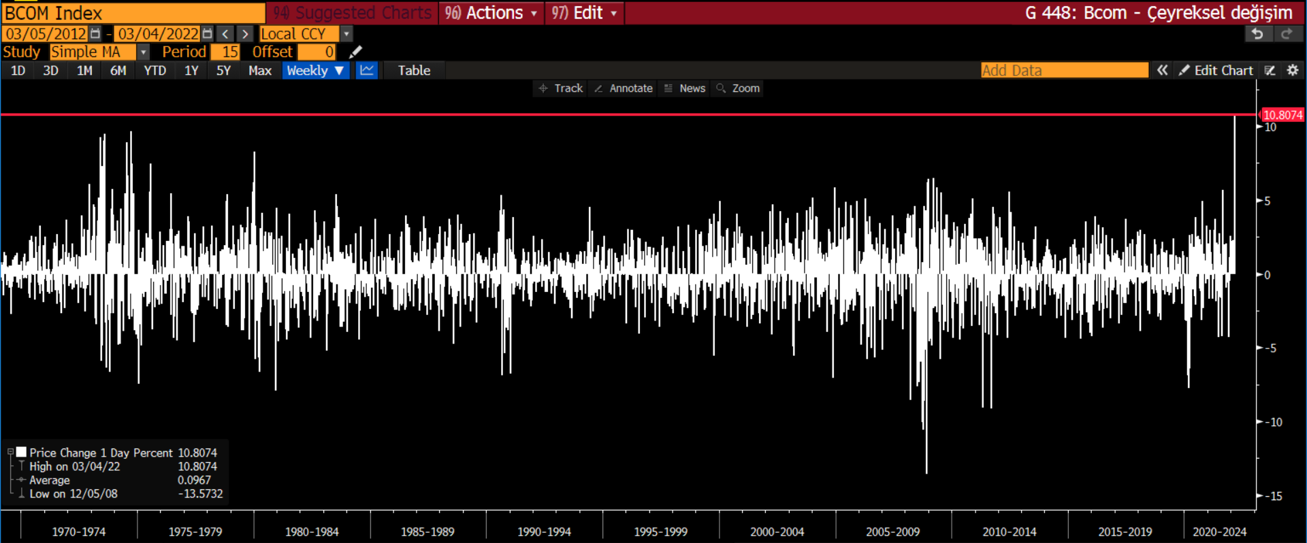Open the 97) Edit menu
The width and height of the screenshot is (1307, 543).
click(x=584, y=13)
